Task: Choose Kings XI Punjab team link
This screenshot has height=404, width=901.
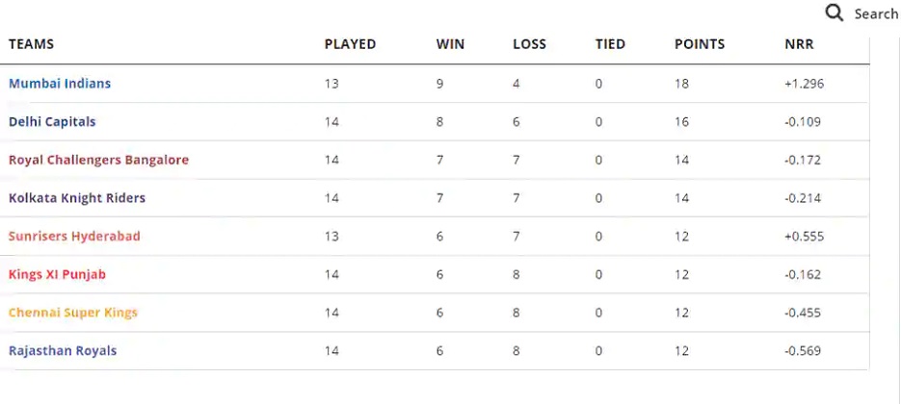Action: pyautogui.click(x=58, y=274)
